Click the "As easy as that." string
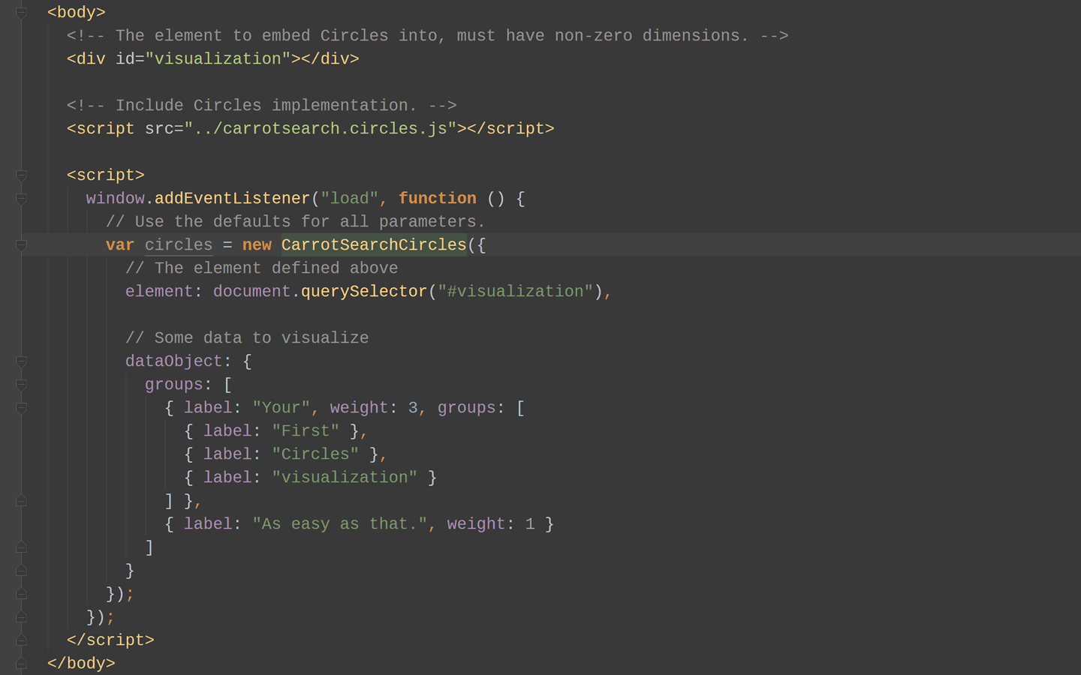Image resolution: width=1081 pixels, height=675 pixels. tap(339, 524)
